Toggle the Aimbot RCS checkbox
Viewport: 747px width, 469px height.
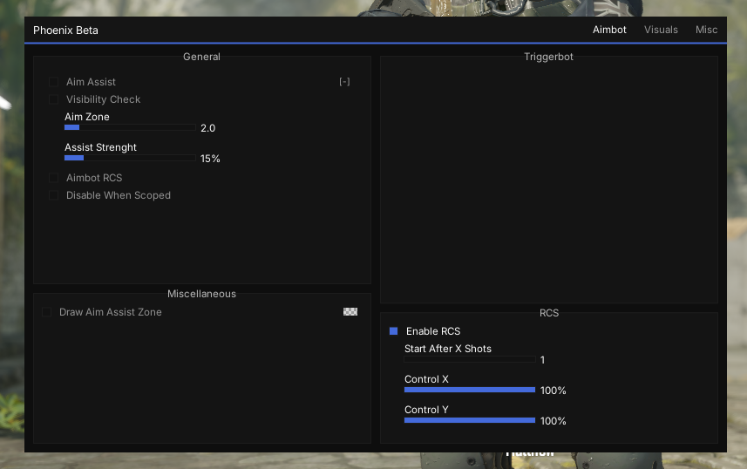coord(54,178)
